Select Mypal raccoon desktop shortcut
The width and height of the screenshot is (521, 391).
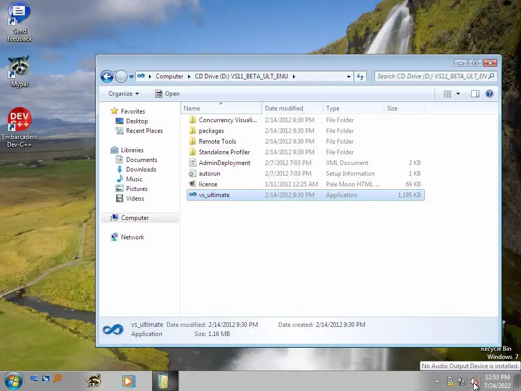coord(19,71)
